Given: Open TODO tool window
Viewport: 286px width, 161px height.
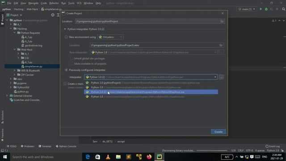Looking at the screenshot, I should pyautogui.click(x=12, y=146).
